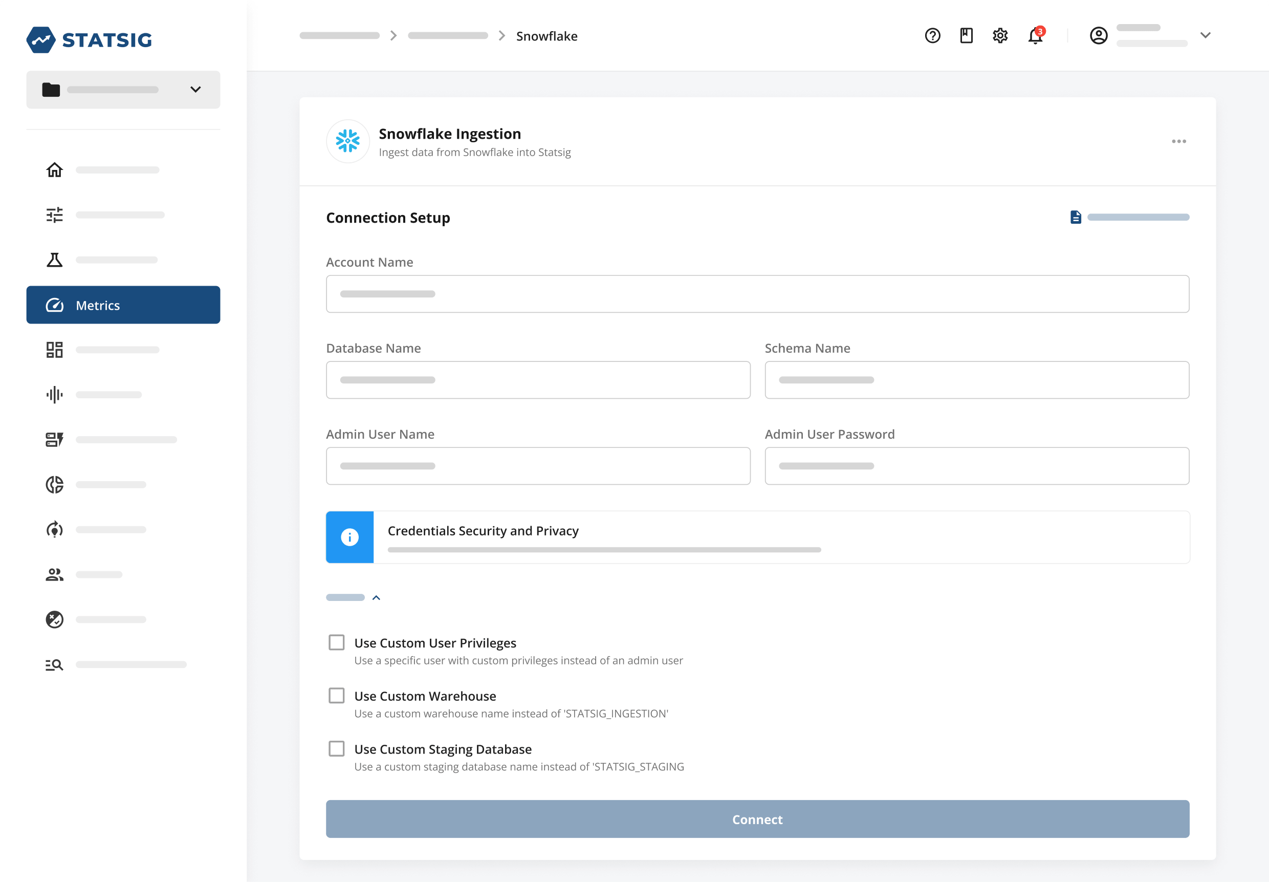Open the pie chart sidebar icon

coord(54,485)
